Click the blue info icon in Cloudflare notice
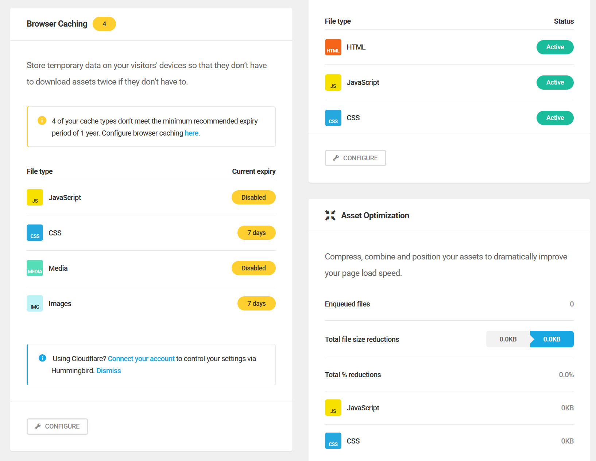This screenshot has height=461, width=596. pyautogui.click(x=42, y=358)
